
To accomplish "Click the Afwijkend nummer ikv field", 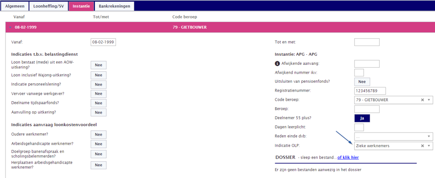I will tap(359, 73).
